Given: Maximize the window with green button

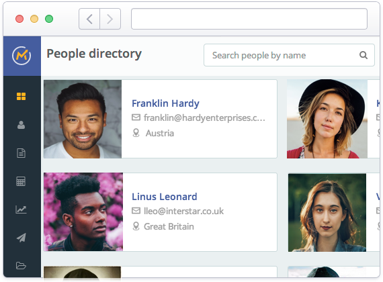Looking at the screenshot, I should 49,19.
